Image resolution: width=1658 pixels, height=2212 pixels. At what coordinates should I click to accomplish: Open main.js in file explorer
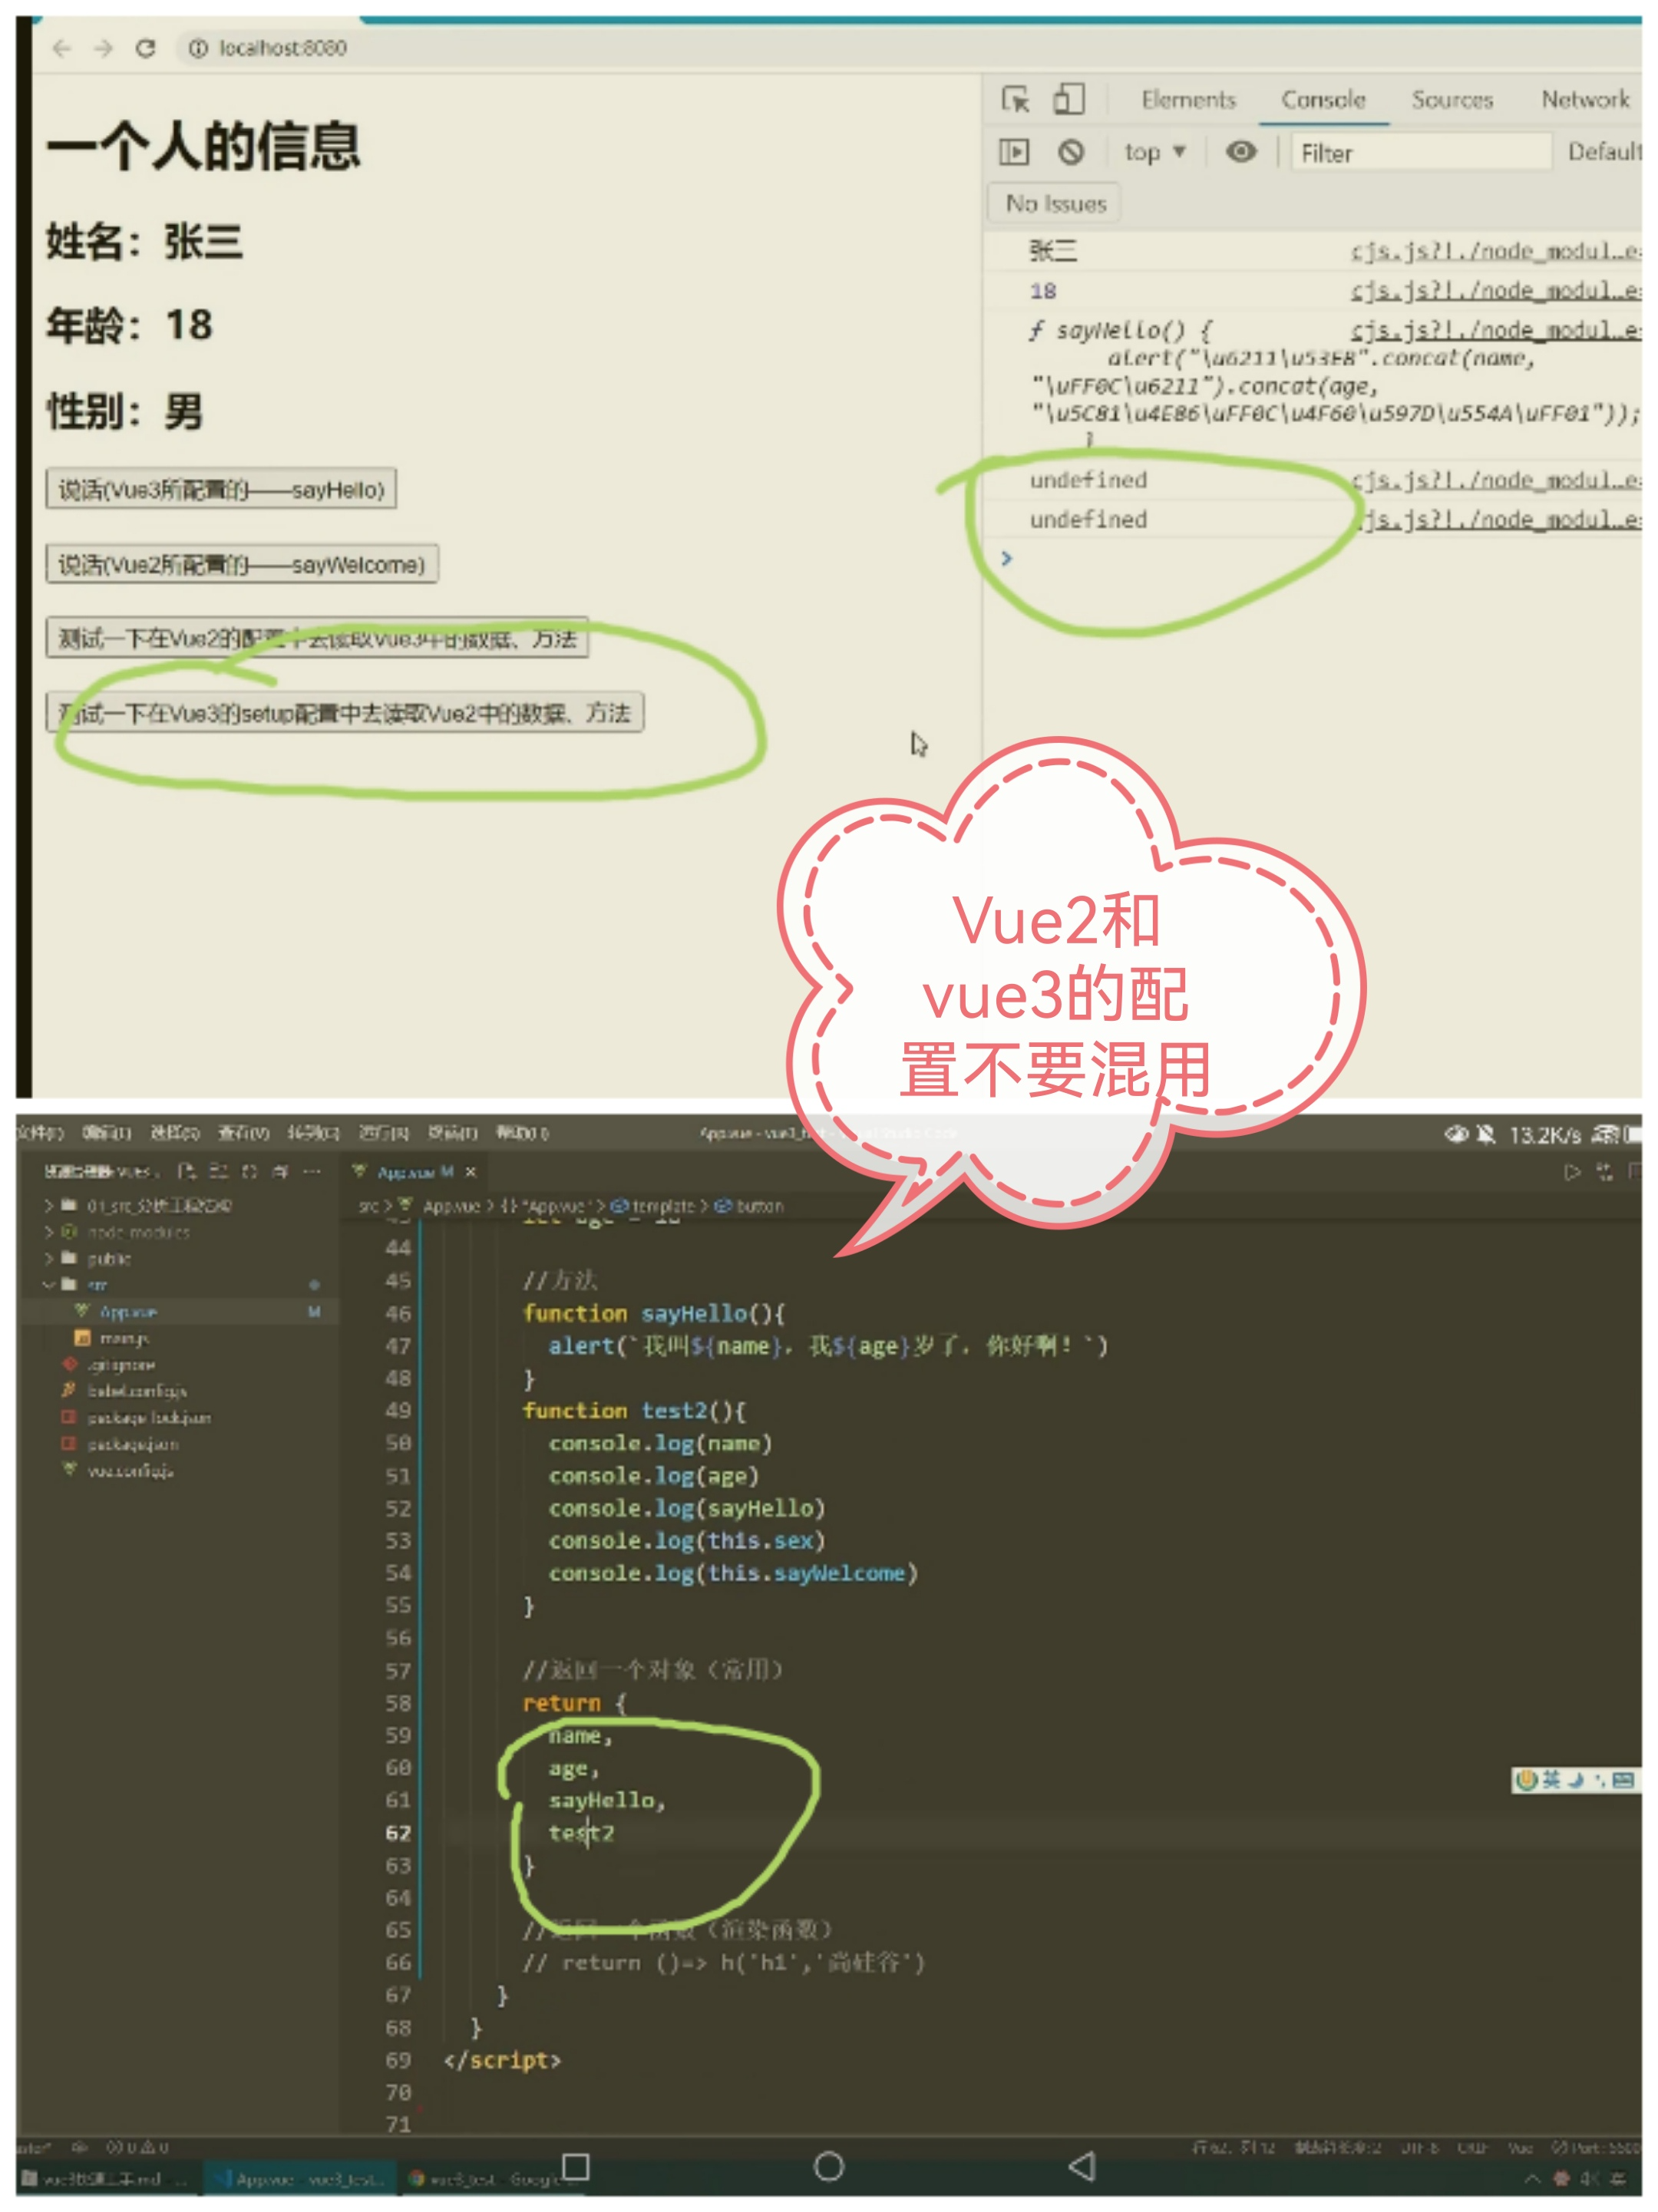124,1338
